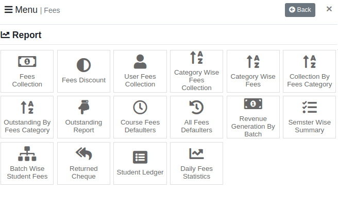The height and width of the screenshot is (210, 338).
Task: Click the Fees Collection banknote icon
Action: [x=27, y=62]
